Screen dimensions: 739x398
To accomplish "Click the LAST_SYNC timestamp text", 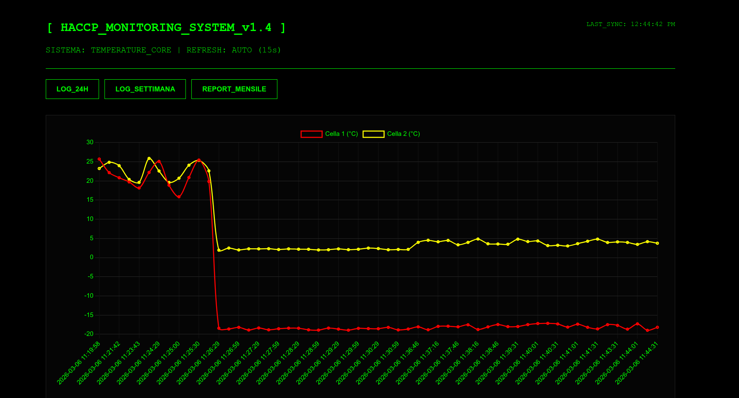I will pyautogui.click(x=630, y=24).
